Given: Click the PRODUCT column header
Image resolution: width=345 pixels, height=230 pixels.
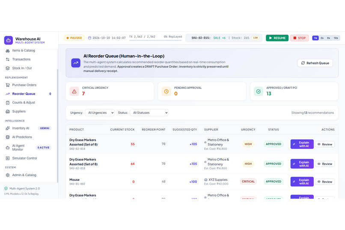Looking at the screenshot, I should pos(77,130).
